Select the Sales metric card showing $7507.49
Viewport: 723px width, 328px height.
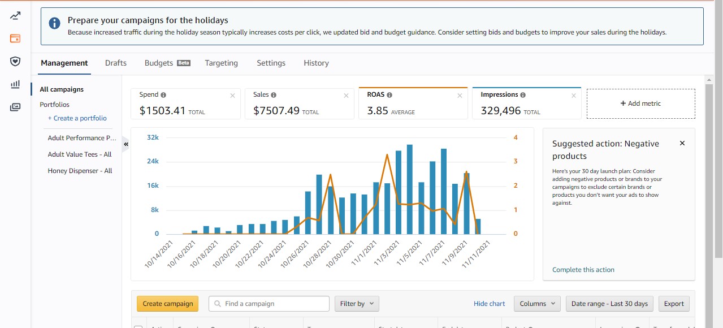pos(299,103)
